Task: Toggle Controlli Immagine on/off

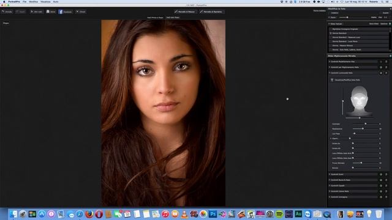Action: tap(381, 197)
